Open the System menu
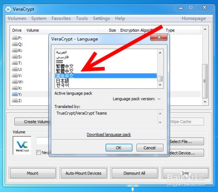 click(x=39, y=18)
